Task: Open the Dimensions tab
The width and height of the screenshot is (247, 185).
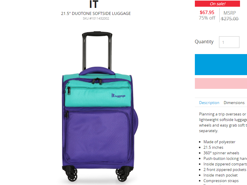Action: click(x=234, y=103)
